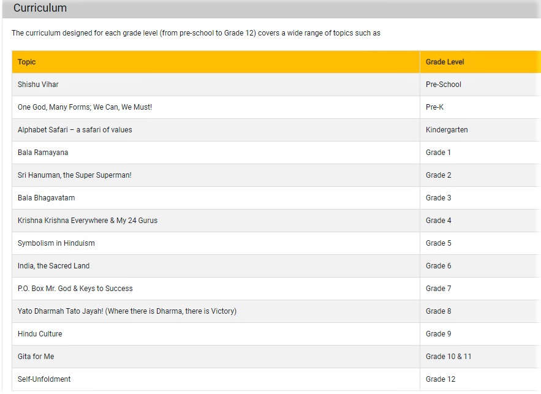541x394 pixels.
Task: Select the Grade 10 & 11 cell
Action: [480, 357]
